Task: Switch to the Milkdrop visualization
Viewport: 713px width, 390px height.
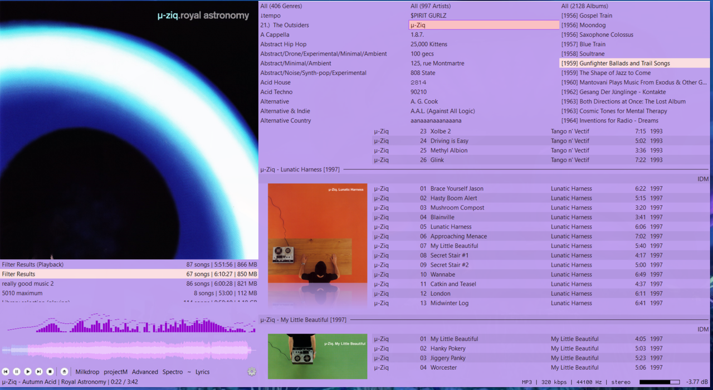Action: tap(87, 372)
